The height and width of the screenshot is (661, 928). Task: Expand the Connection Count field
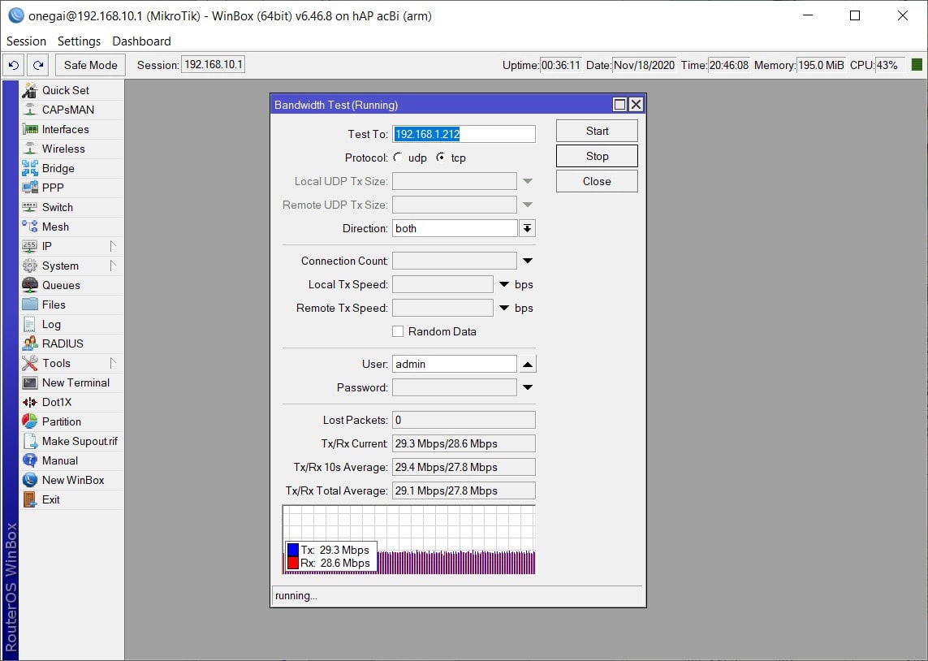[x=528, y=261]
